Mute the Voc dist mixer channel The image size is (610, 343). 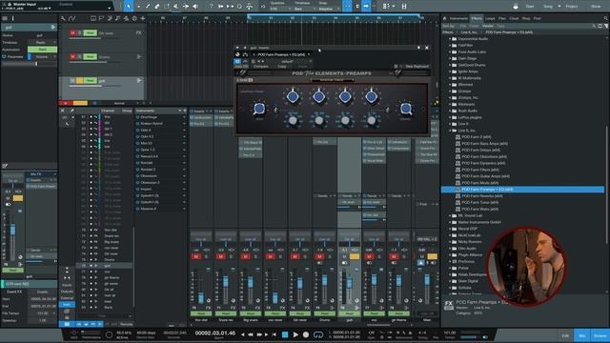coord(196,256)
